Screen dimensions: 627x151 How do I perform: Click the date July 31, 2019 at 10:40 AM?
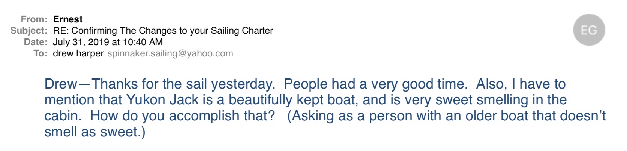pyautogui.click(x=108, y=42)
